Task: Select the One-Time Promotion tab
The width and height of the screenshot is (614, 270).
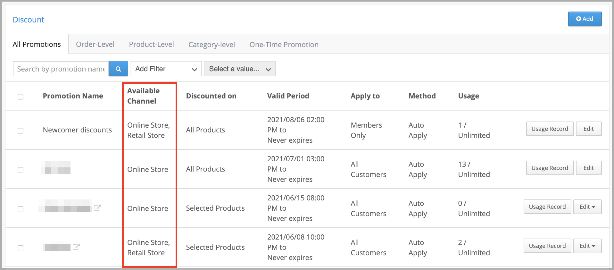Action: [284, 45]
